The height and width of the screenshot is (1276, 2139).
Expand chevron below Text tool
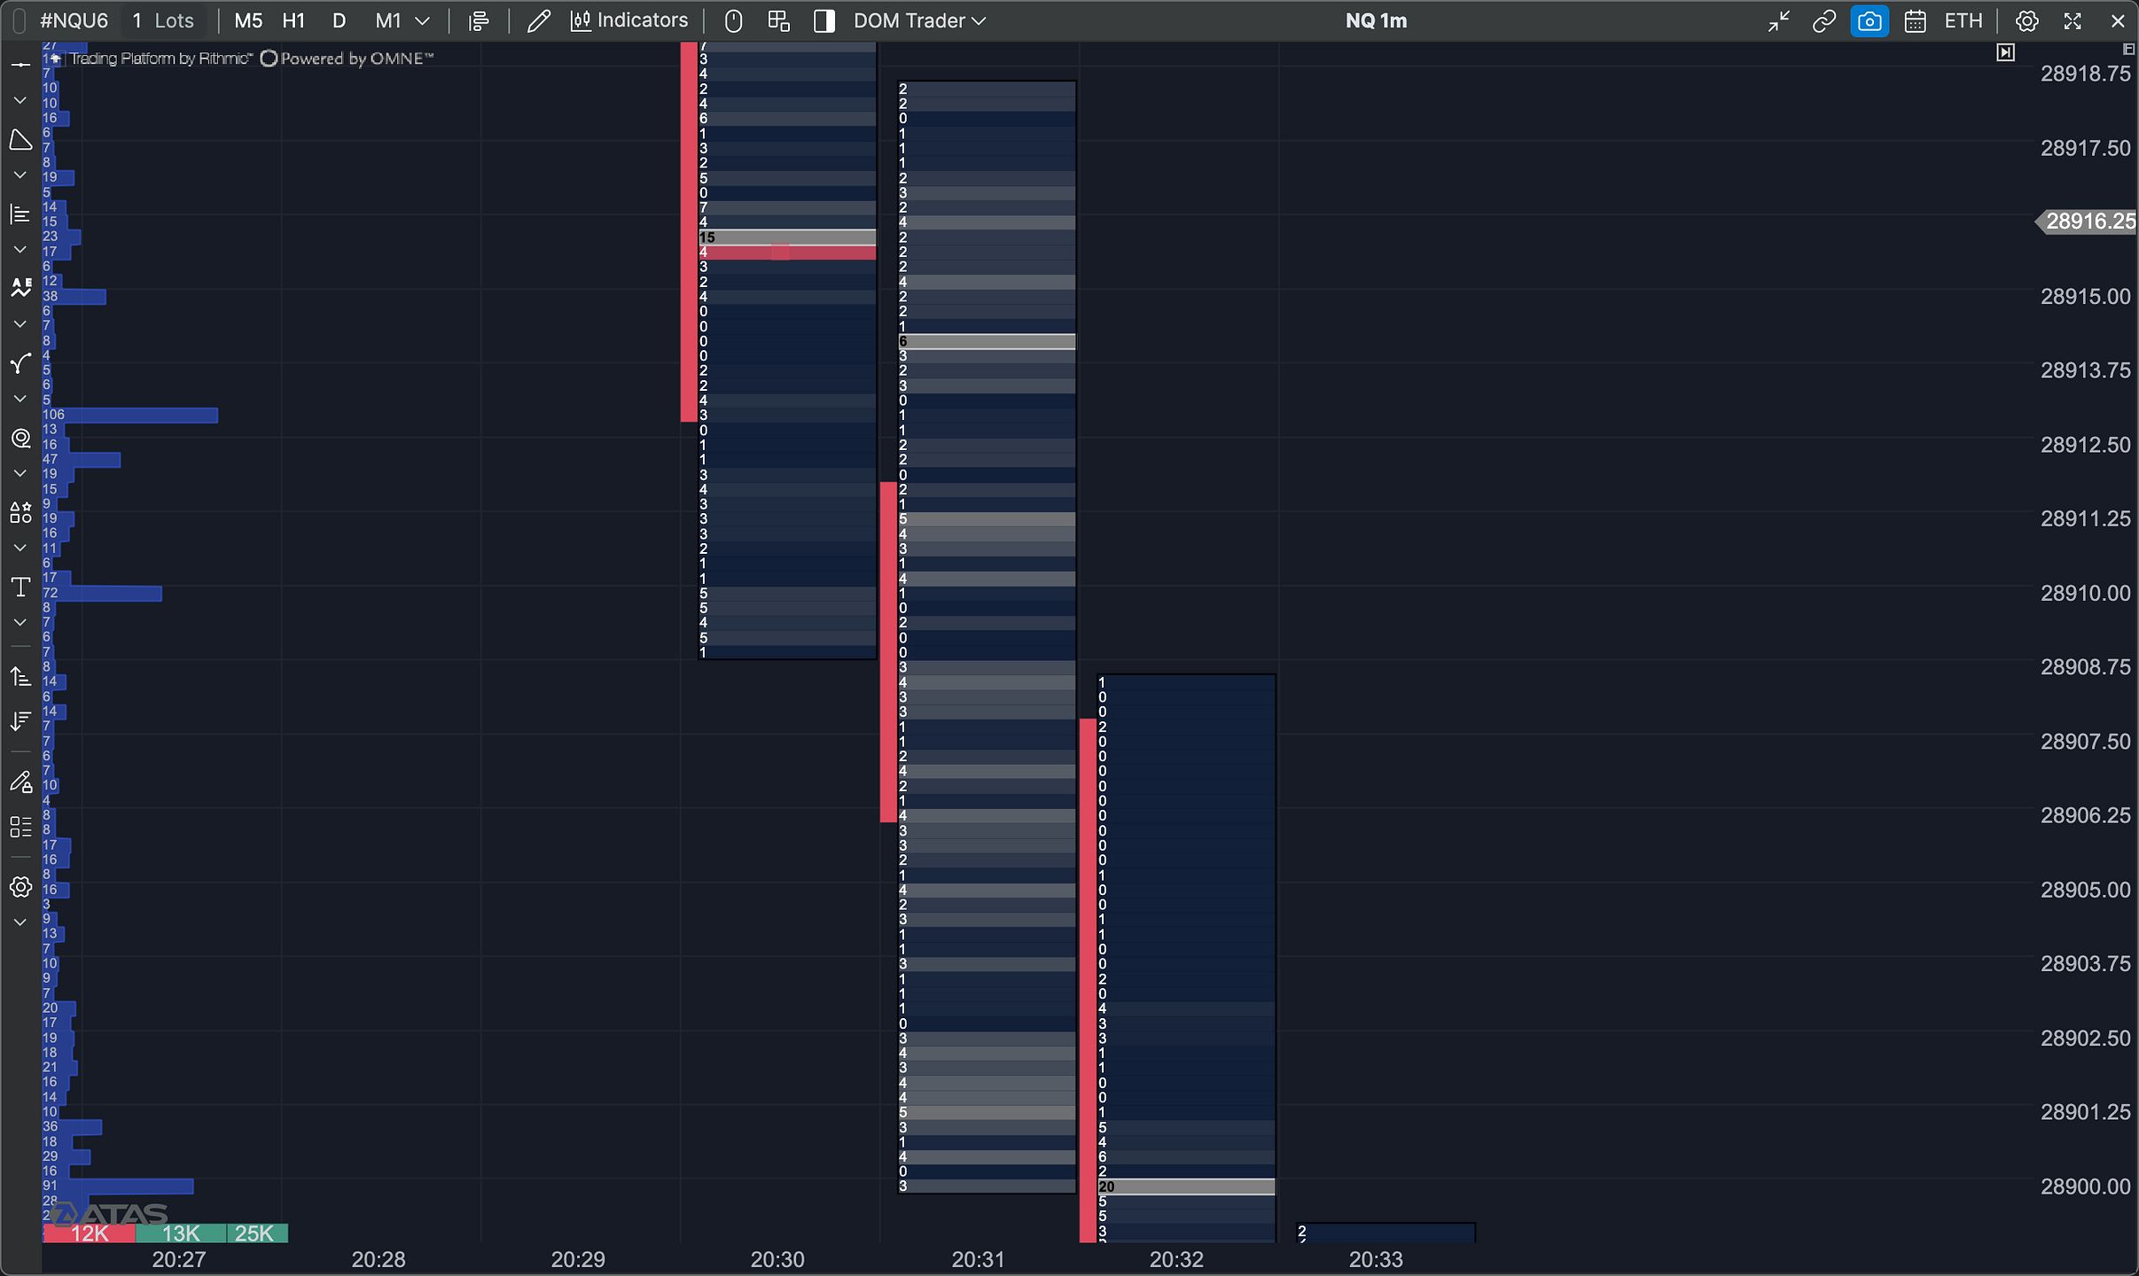point(20,623)
